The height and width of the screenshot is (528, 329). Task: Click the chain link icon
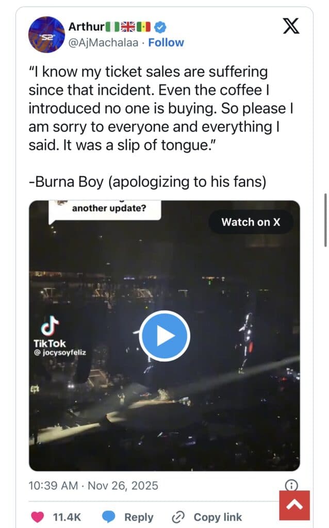tap(178, 517)
